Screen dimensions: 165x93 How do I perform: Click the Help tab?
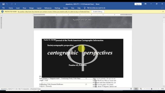tap(79, 8)
